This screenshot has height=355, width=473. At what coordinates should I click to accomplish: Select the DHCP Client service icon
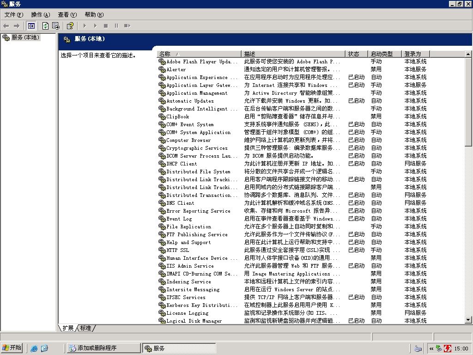click(x=162, y=163)
